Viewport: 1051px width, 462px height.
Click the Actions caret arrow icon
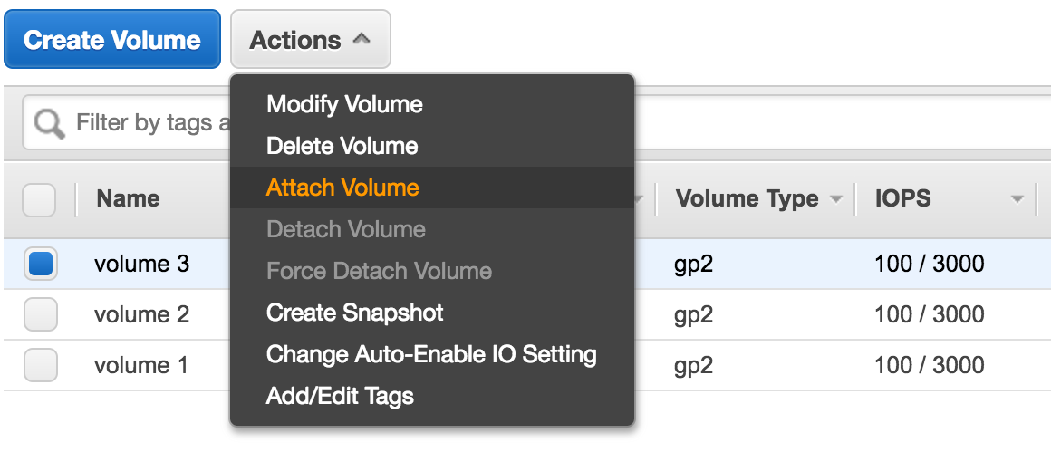tap(362, 40)
